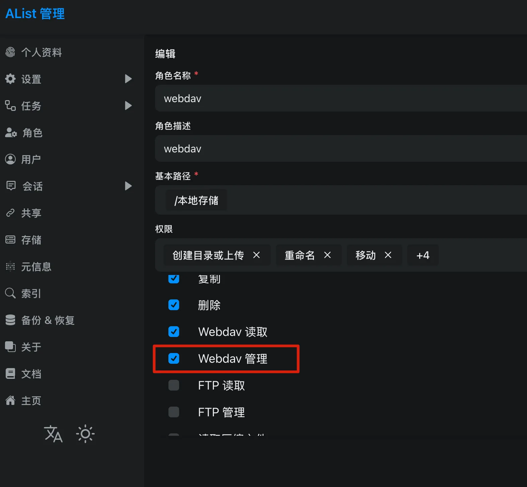Expand the 会话 submenu arrow
The height and width of the screenshot is (487, 527).
[x=128, y=186]
